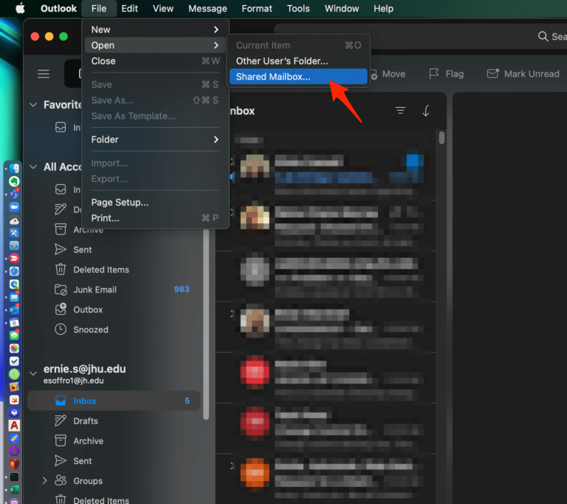Choose Shared Mailbox option
Image resolution: width=567 pixels, height=504 pixels.
point(298,77)
